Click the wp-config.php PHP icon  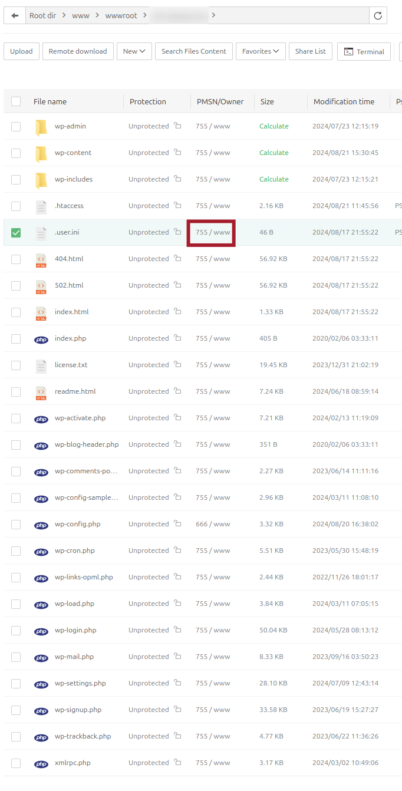coord(41,525)
